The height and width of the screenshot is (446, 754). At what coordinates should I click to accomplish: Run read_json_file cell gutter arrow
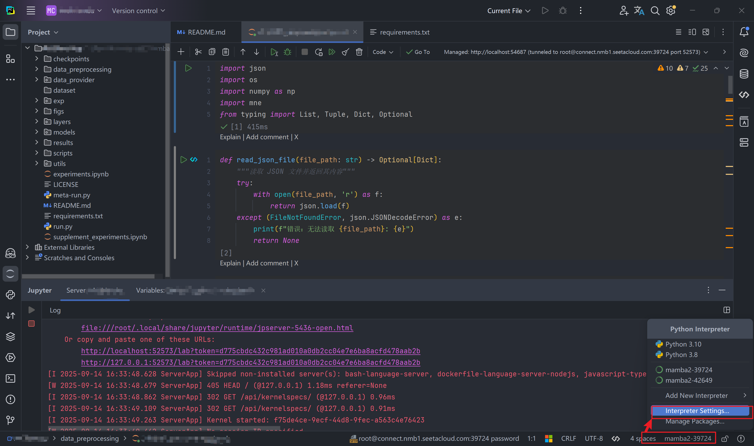click(183, 160)
